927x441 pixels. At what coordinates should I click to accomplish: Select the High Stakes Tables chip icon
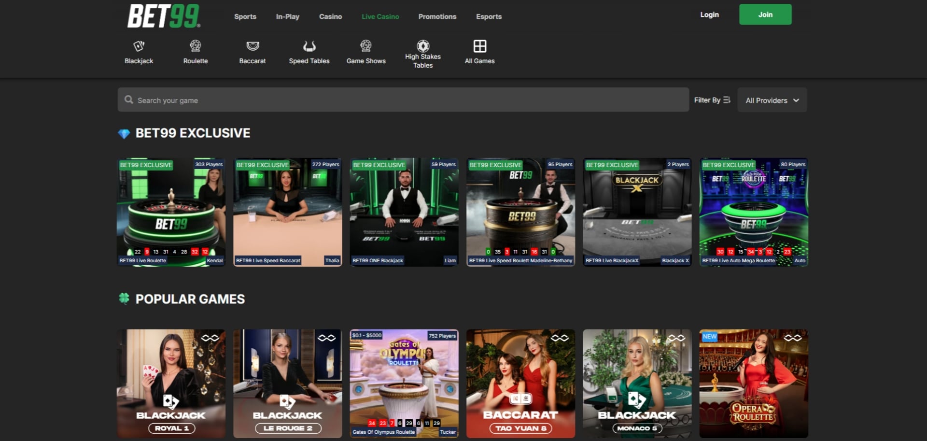click(x=423, y=46)
